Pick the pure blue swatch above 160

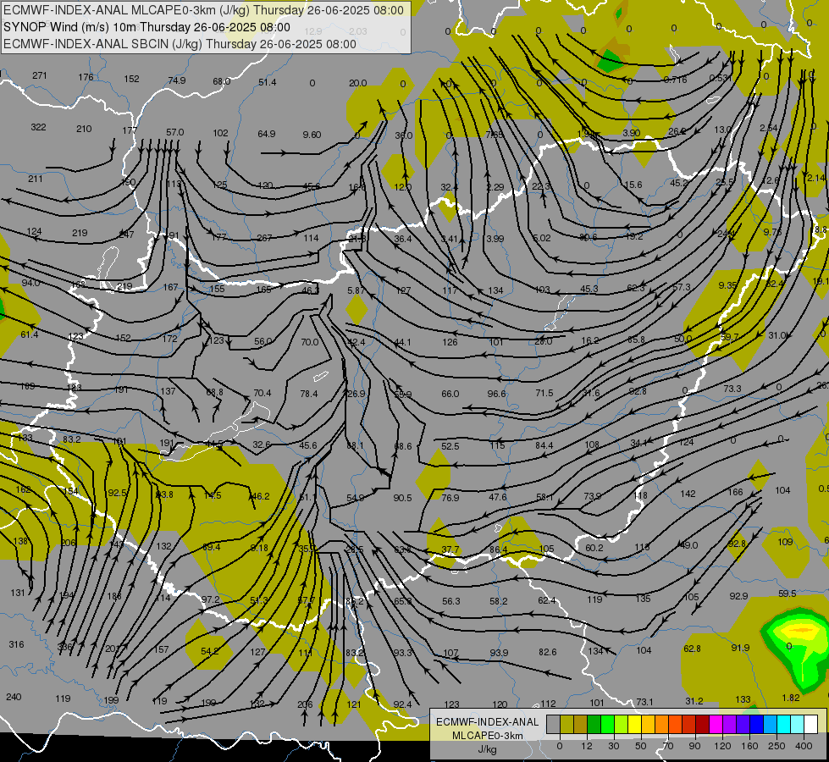click(x=757, y=724)
